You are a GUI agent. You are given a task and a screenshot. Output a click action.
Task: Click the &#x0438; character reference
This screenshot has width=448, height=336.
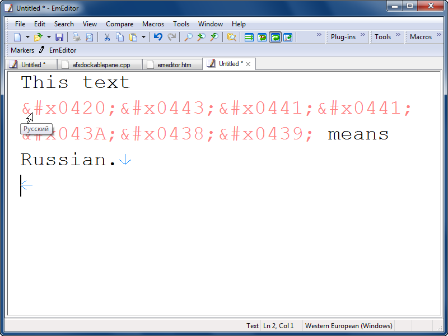point(167,134)
